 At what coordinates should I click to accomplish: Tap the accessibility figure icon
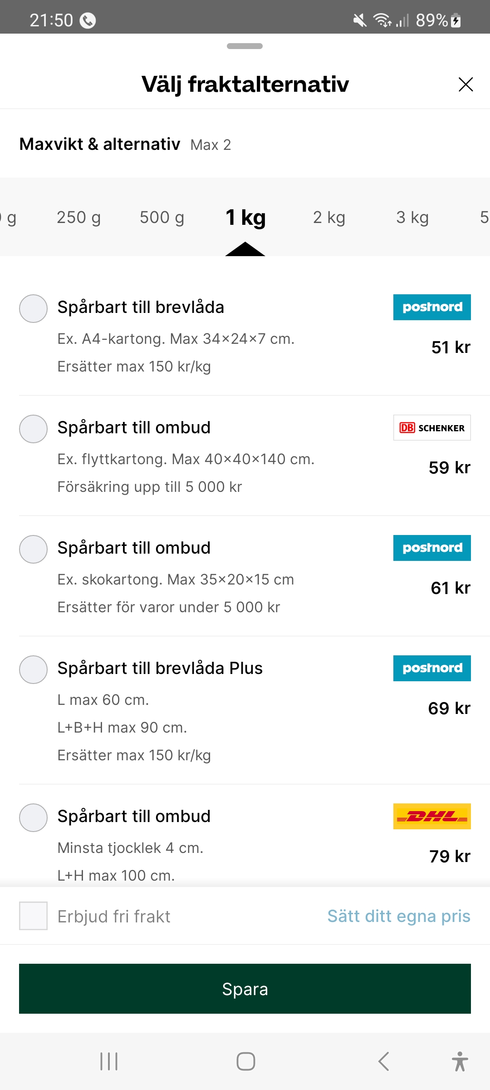tap(460, 1061)
